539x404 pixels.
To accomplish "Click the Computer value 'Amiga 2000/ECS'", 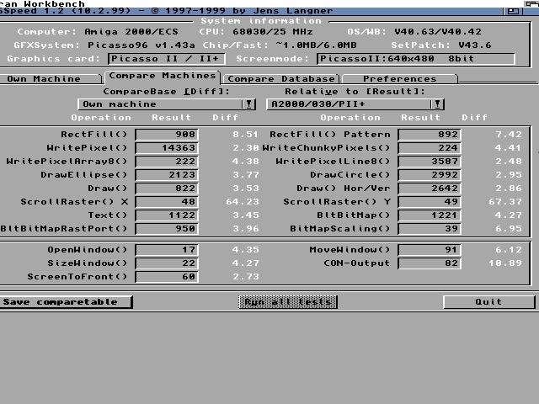I will tap(131, 32).
